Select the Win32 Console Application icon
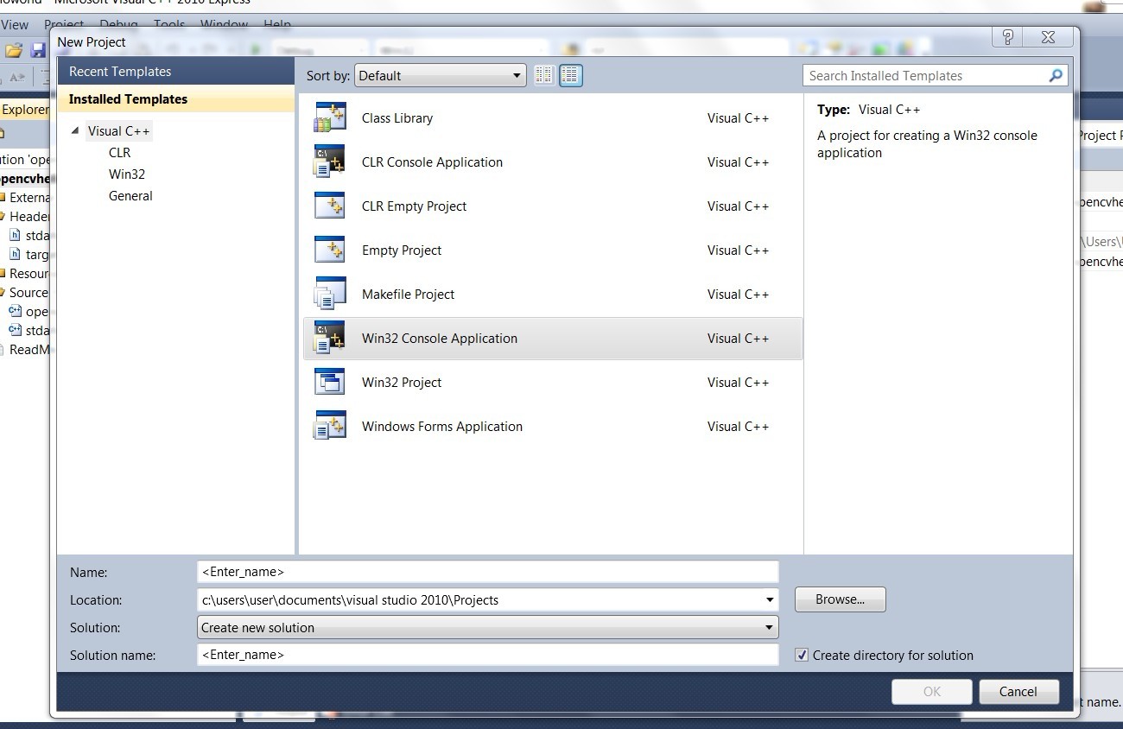 tap(329, 337)
